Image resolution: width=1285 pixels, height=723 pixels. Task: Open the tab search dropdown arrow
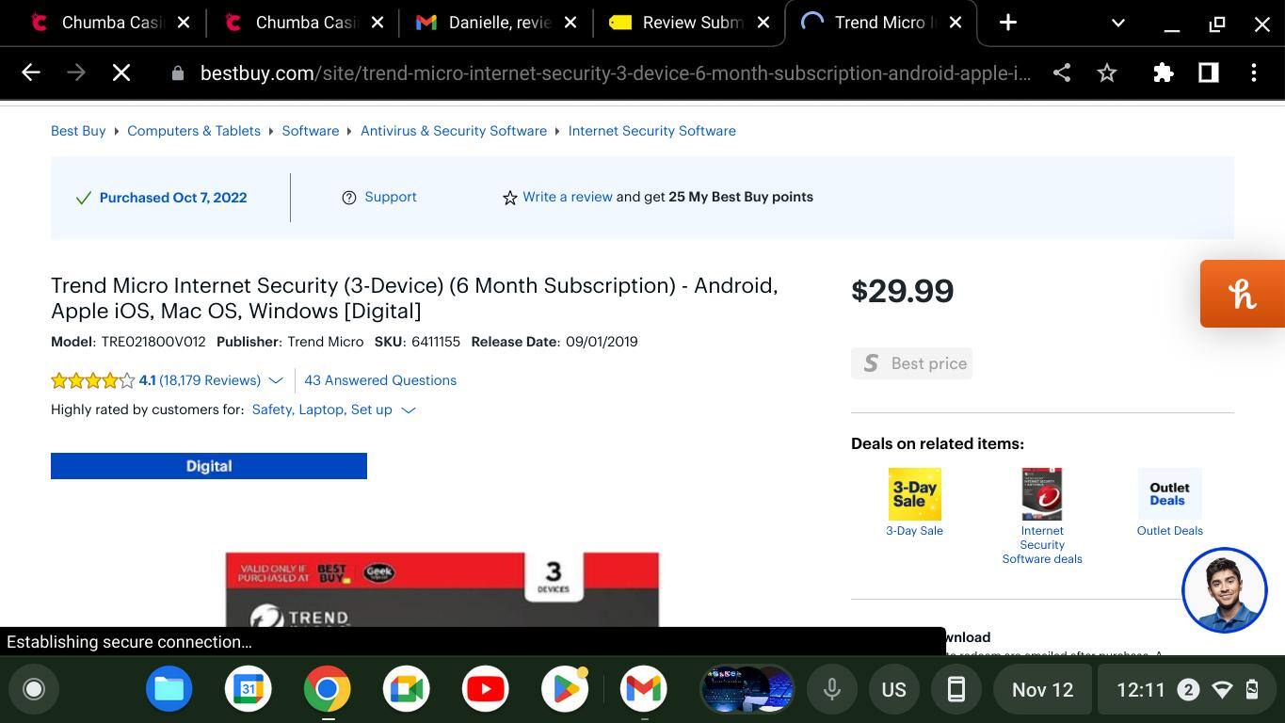1117,23
